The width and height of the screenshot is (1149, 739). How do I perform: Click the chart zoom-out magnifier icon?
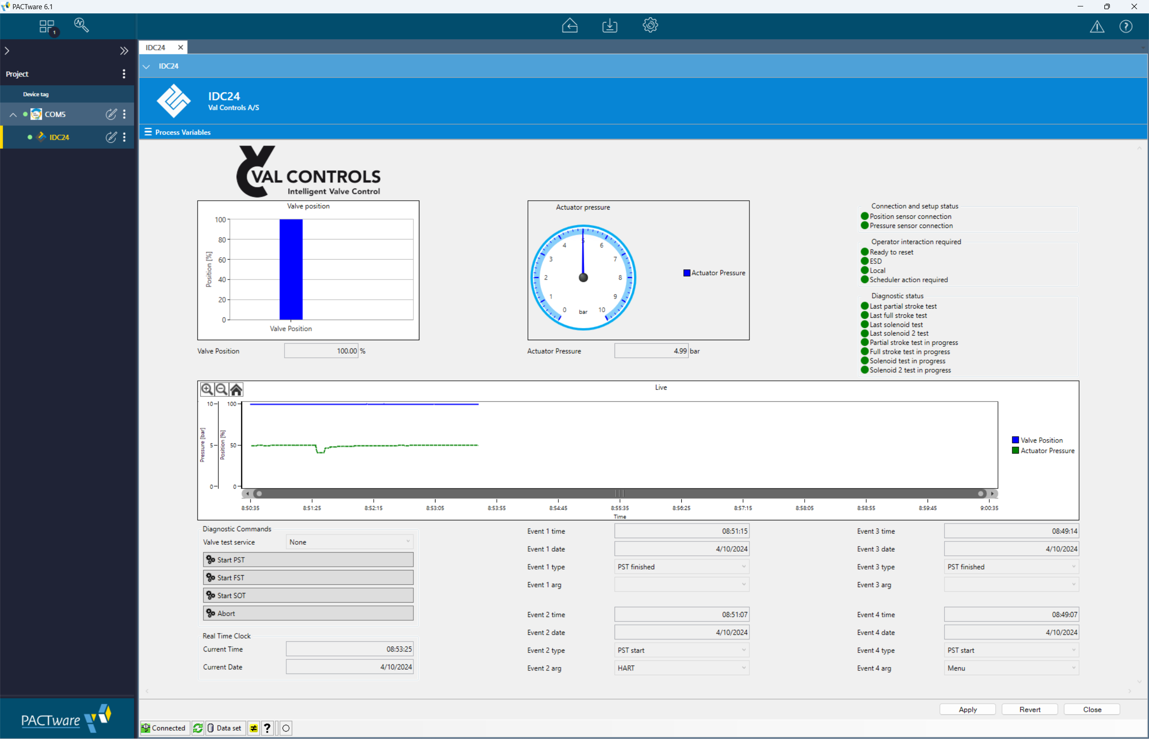[x=221, y=389]
